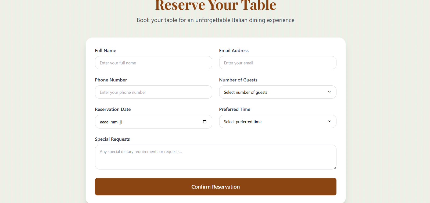Focus the 'Enter your full name' field
The image size is (430, 203).
tap(153, 63)
